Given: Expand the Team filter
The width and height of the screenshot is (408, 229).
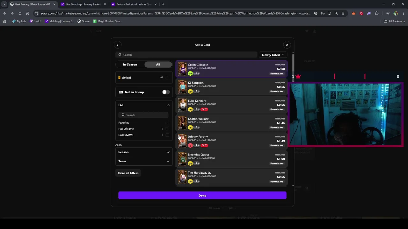Looking at the screenshot, I should 144,161.
